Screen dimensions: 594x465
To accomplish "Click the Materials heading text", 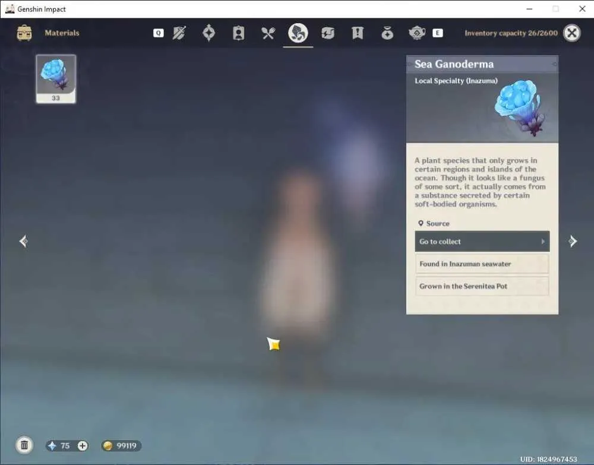I will [62, 33].
